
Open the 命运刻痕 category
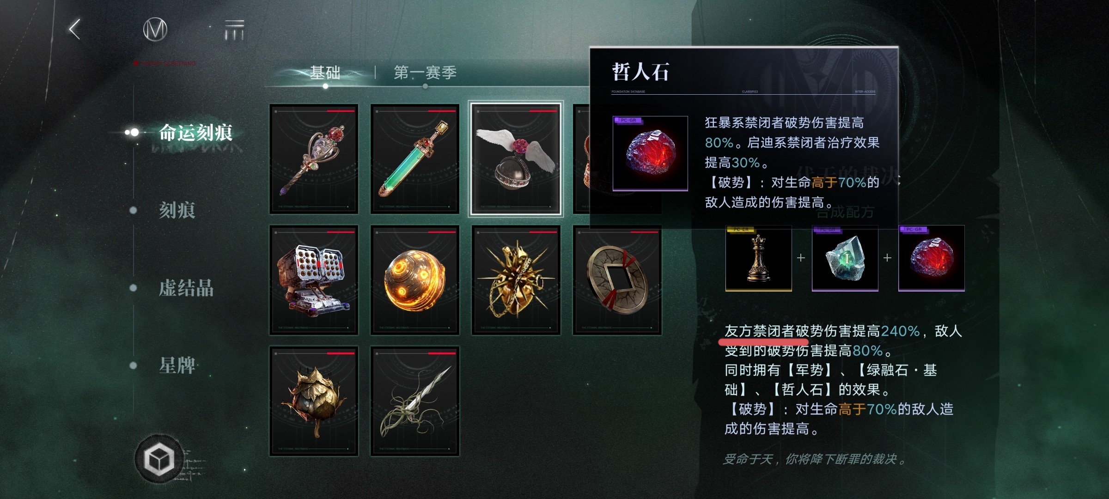click(x=195, y=133)
